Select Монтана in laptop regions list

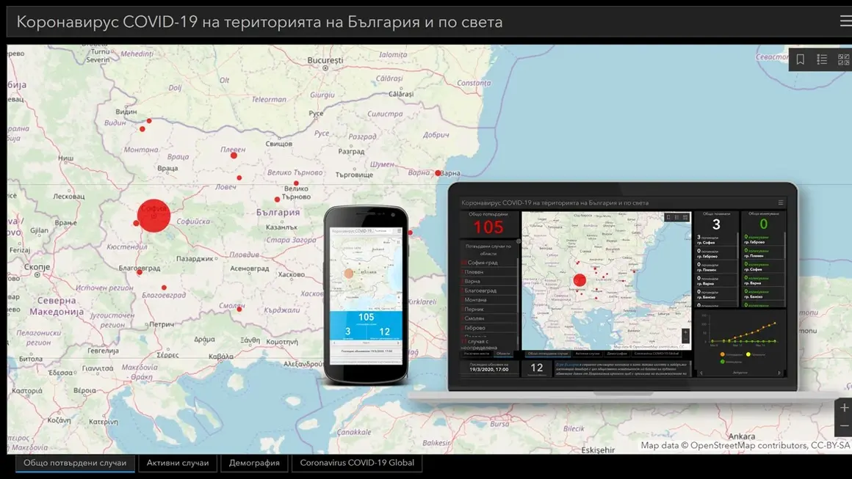[x=488, y=299]
